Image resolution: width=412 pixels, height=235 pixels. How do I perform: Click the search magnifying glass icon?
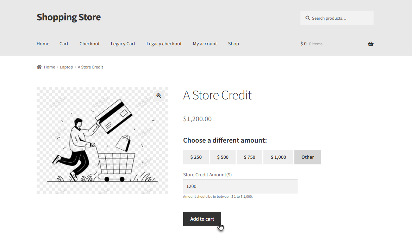pyautogui.click(x=307, y=18)
